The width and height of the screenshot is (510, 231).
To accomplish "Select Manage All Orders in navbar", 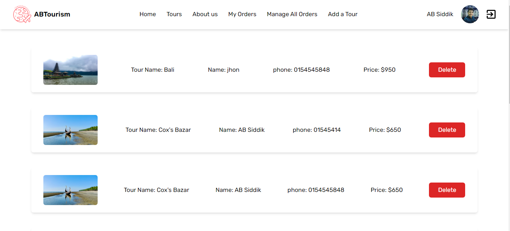I will tap(292, 14).
